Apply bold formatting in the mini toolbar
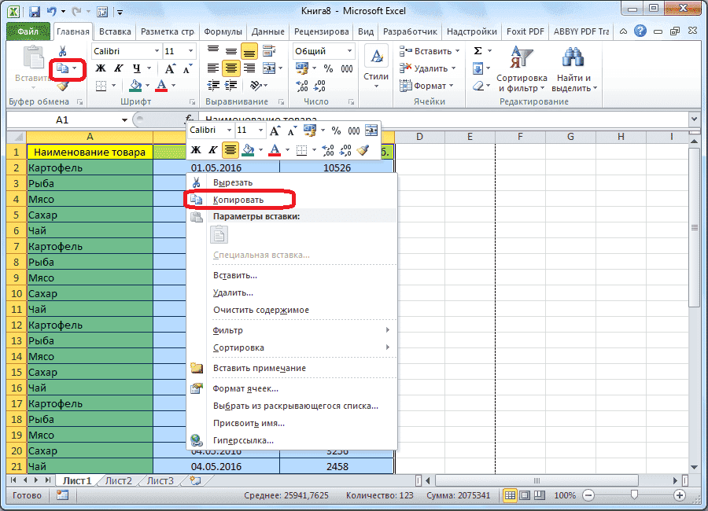Image resolution: width=708 pixels, height=511 pixels. (194, 149)
